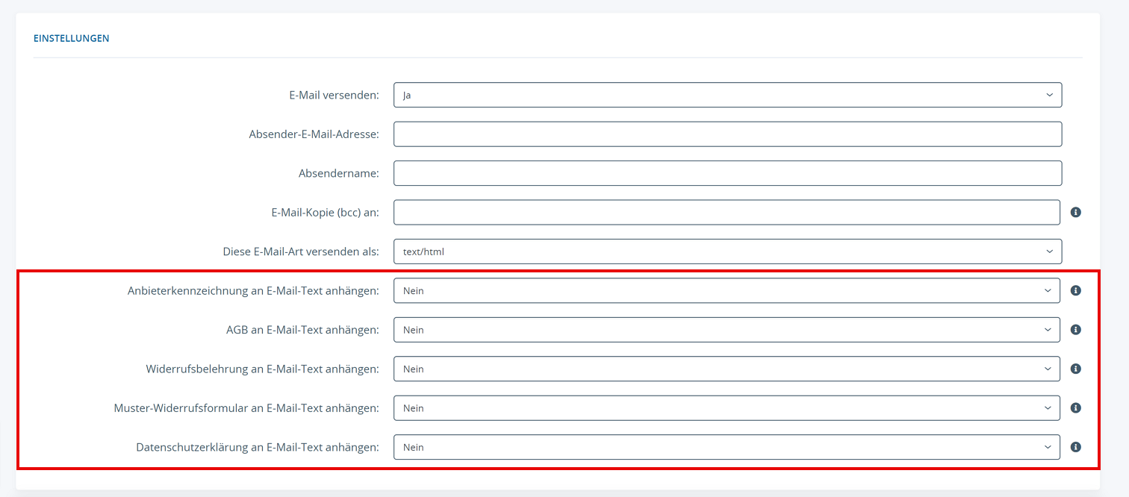Show info for AGB an E-Mail-Text anhängen
Viewport: 1129px width, 497px height.
click(x=1075, y=330)
